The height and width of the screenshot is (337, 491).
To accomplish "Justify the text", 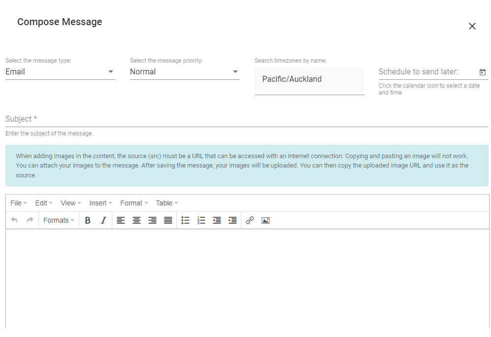I will (168, 220).
